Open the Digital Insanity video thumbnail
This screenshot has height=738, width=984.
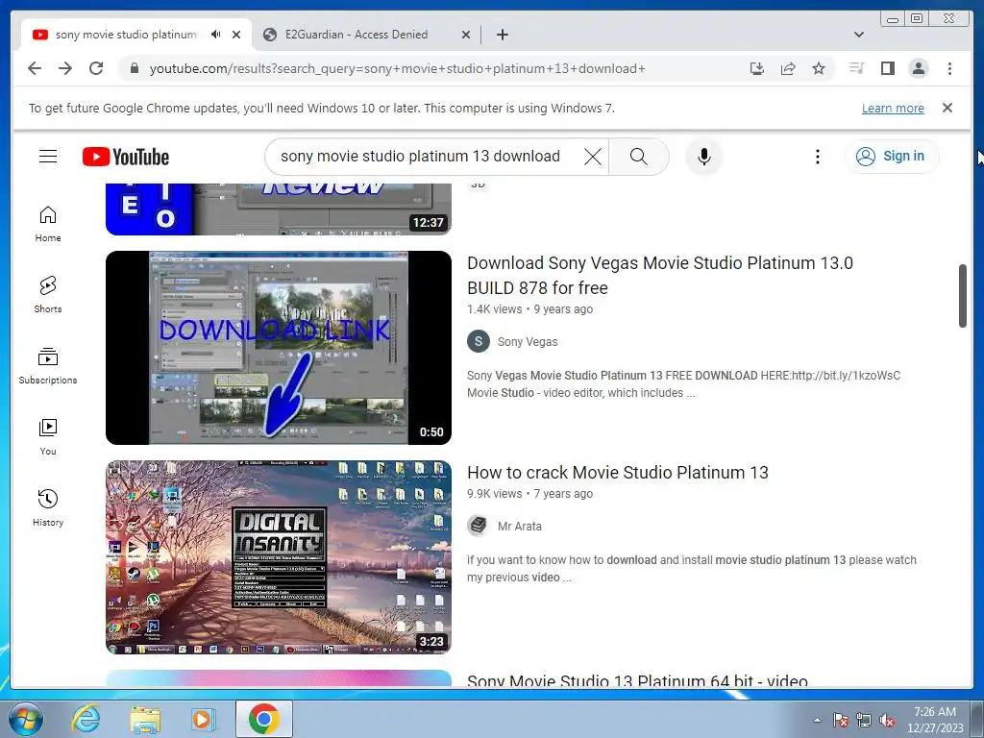click(278, 557)
